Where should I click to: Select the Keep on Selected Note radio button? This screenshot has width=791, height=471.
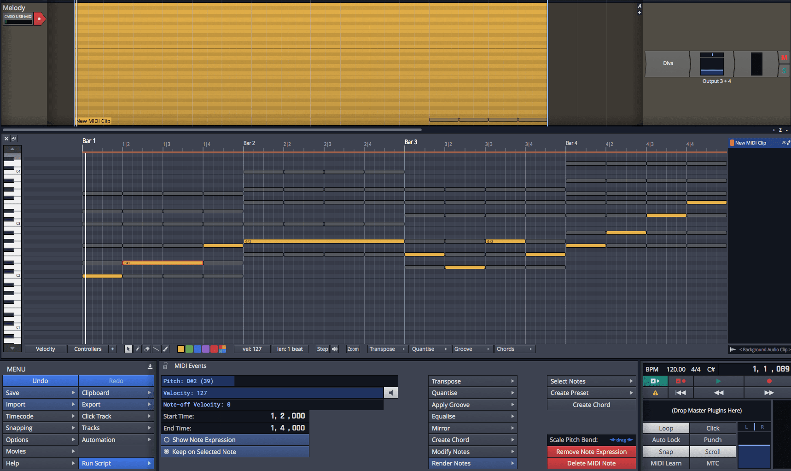tap(167, 452)
